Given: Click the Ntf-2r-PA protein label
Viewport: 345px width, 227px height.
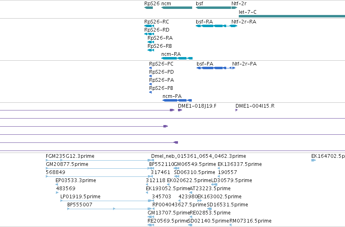Looking at the screenshot, I should click(244, 64).
